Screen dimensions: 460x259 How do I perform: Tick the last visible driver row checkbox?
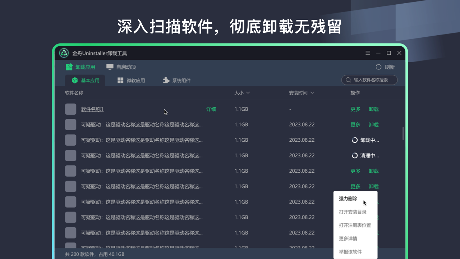(x=70, y=233)
